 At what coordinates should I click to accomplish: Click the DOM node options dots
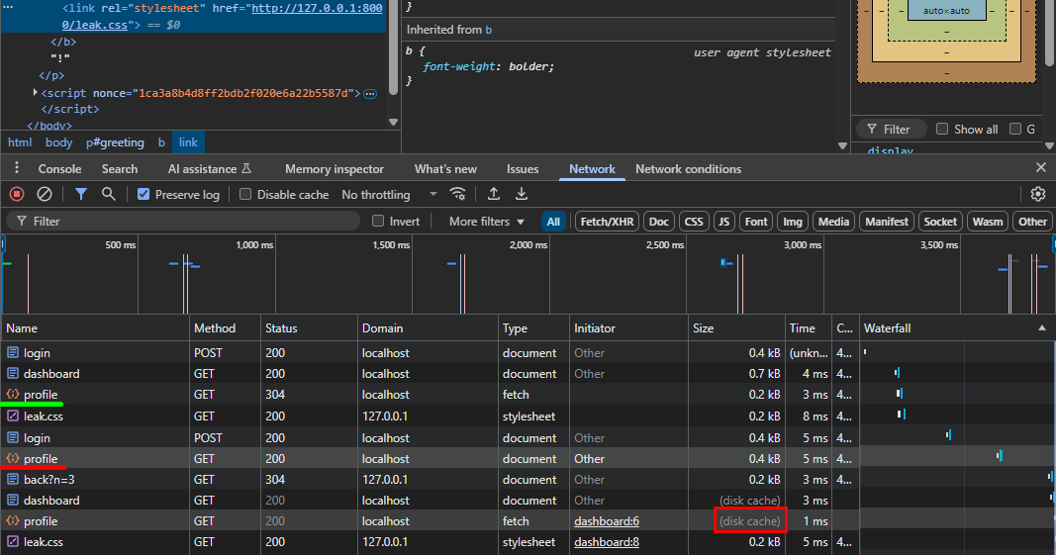click(8, 7)
